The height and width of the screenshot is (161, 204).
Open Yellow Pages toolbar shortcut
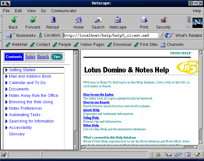coord(89,45)
